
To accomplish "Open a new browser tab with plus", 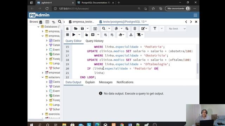I will [119, 2].
